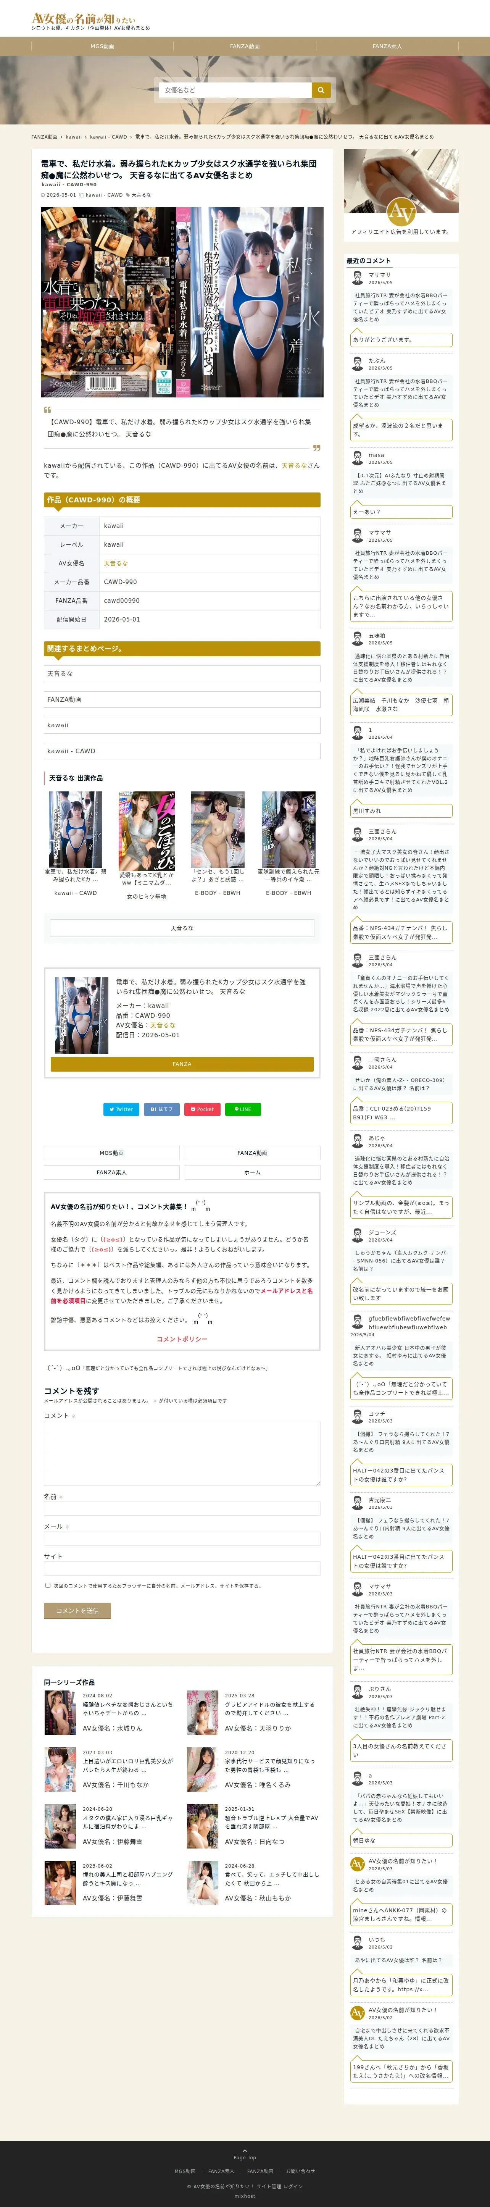Click the avatar beside commenter ジョーンズ
Screen dimensions: 490x2207
(358, 1235)
